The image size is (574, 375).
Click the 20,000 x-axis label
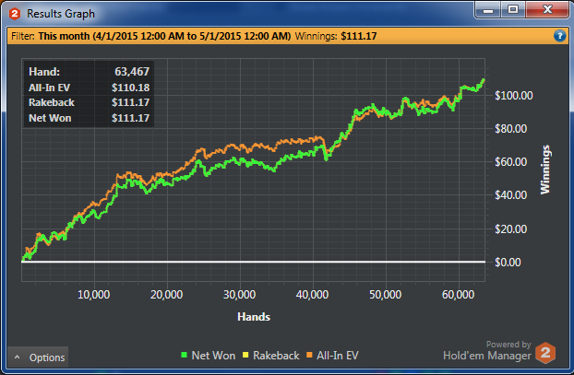pos(166,295)
